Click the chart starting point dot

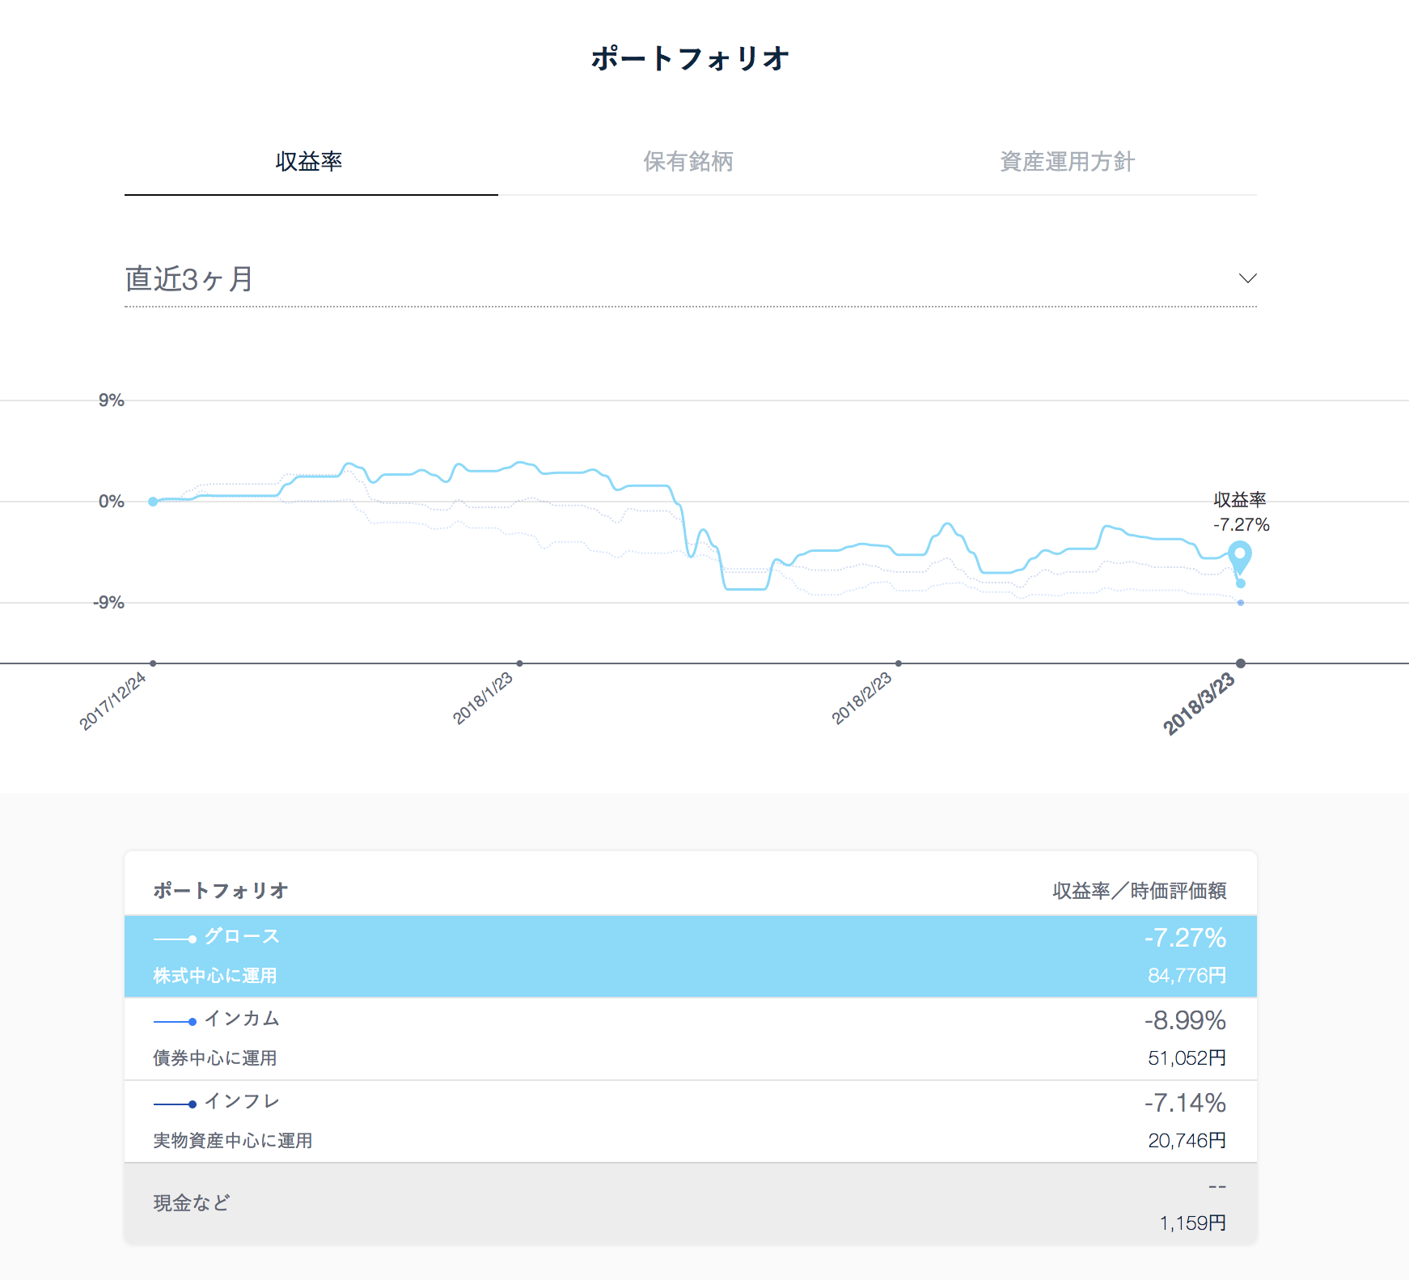click(153, 502)
